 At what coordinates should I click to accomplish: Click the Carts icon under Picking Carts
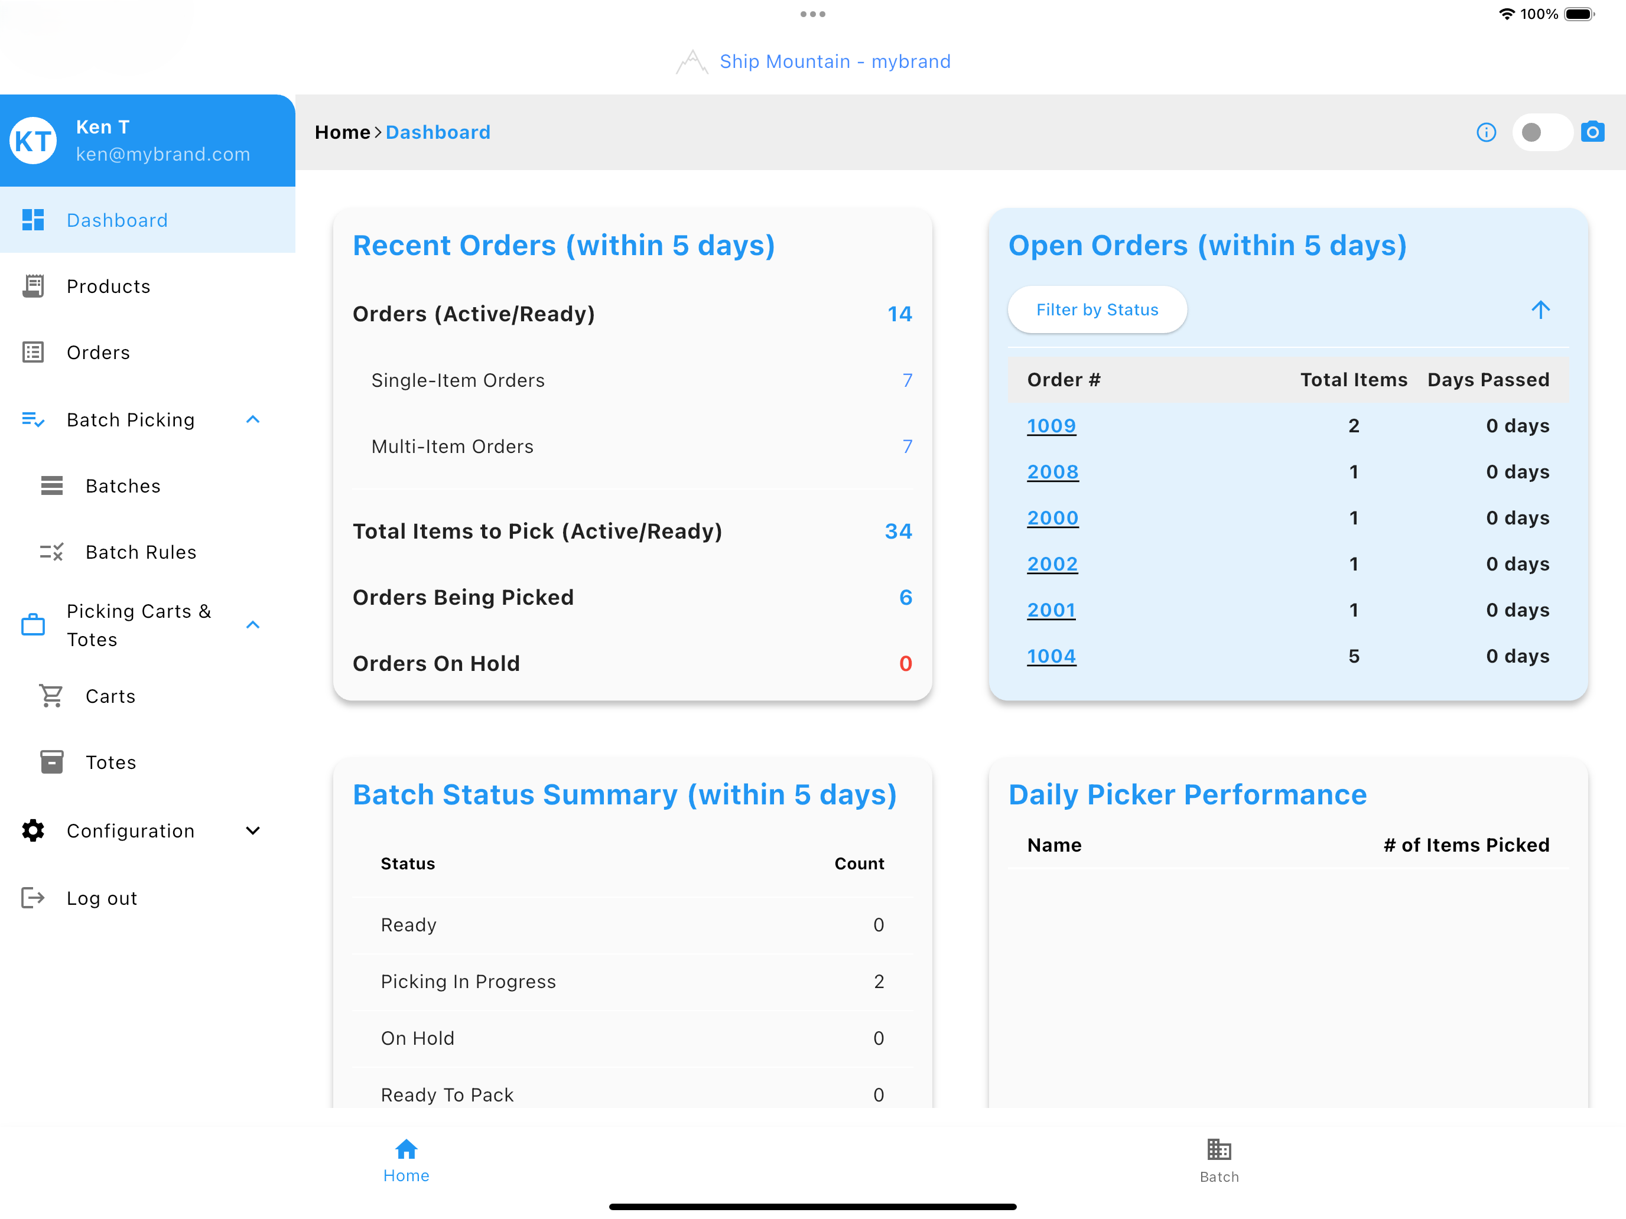[51, 695]
